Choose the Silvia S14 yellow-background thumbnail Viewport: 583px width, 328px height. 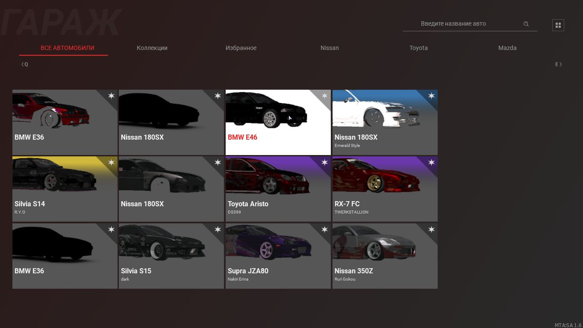point(55,176)
